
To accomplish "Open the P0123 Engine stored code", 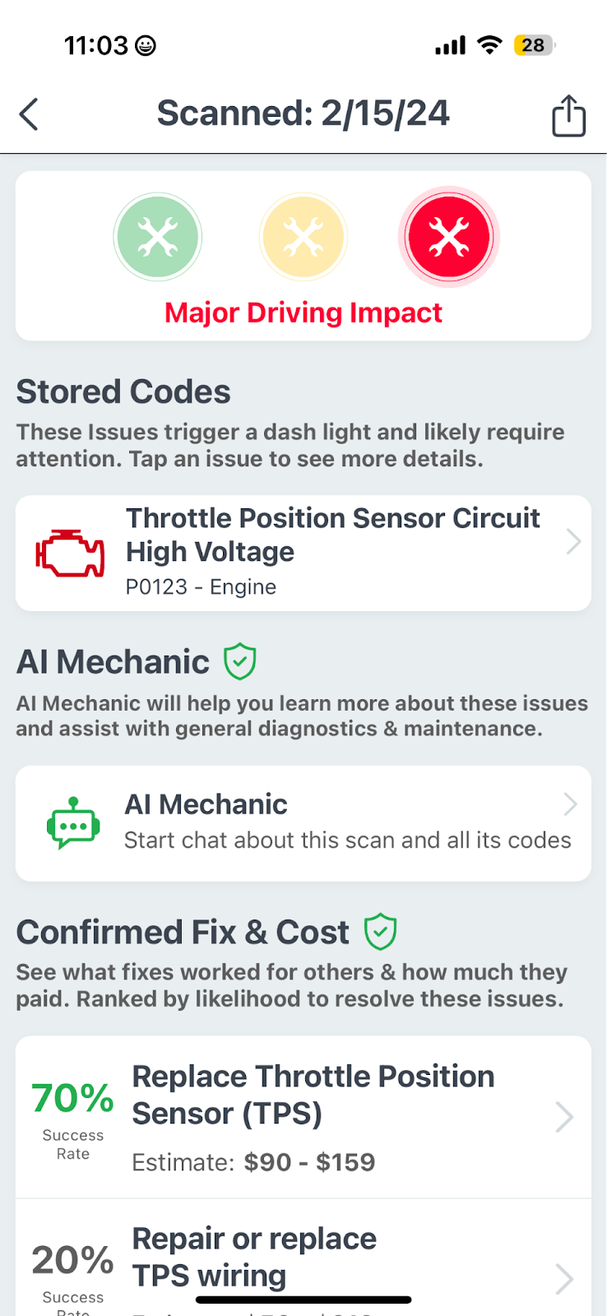I will pos(332,552).
